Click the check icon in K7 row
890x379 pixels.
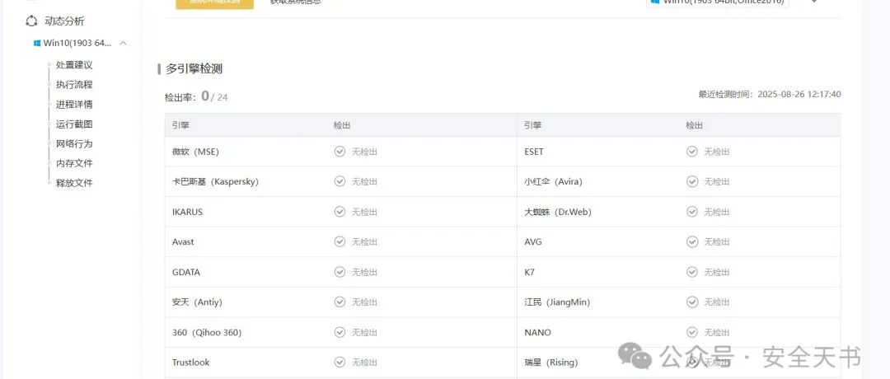[x=692, y=273]
